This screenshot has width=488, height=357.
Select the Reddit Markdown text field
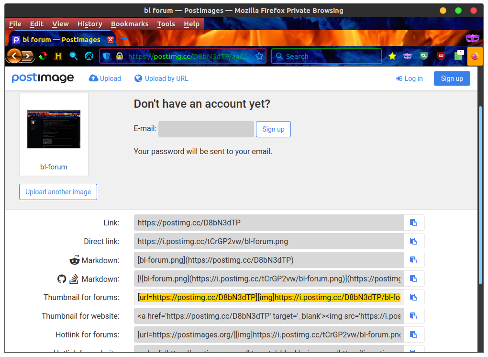click(x=269, y=260)
